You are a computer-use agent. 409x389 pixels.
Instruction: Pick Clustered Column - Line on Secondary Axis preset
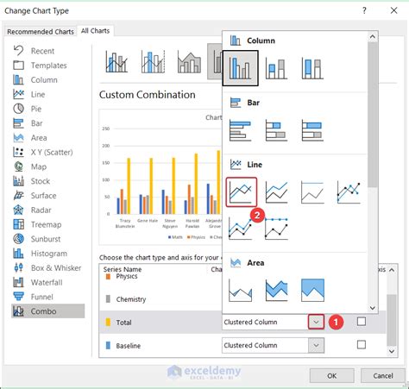pos(153,62)
